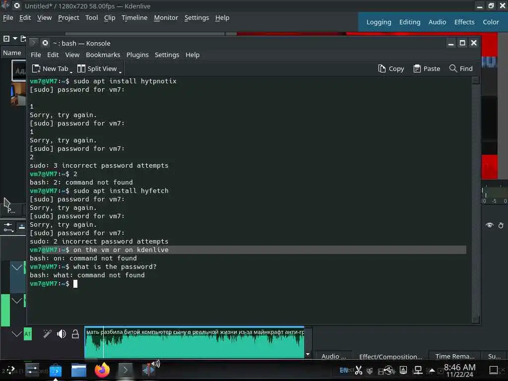508x381 pixels.
Task: Open the Audio Mixer panel tab
Action: pyautogui.click(x=333, y=356)
